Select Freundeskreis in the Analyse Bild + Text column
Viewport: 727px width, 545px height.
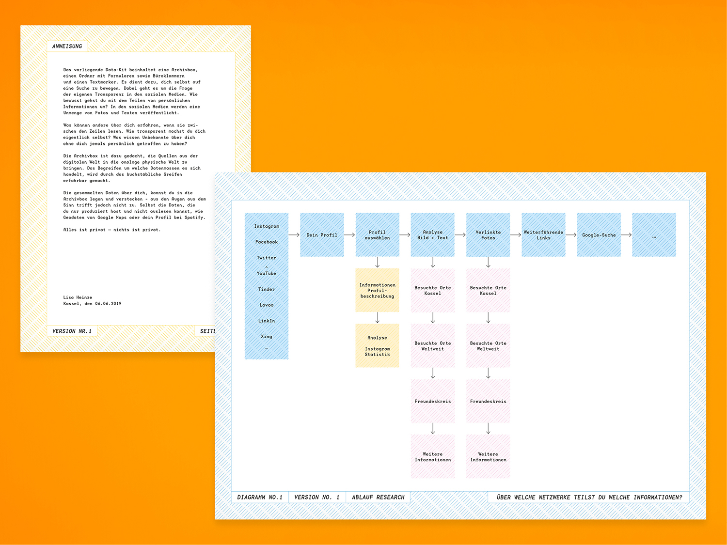click(433, 401)
